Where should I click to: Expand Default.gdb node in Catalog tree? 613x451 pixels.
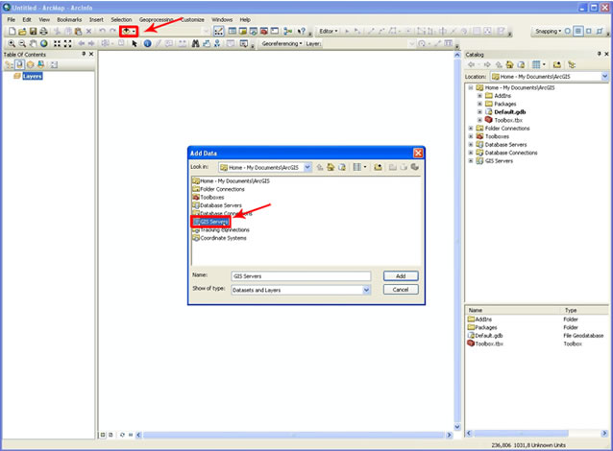pyautogui.click(x=479, y=112)
